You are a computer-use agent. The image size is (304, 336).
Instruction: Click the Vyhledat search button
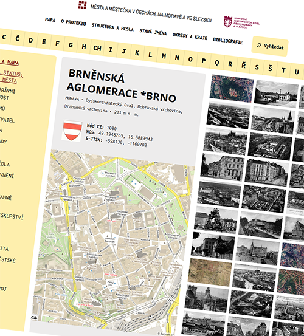(270, 46)
